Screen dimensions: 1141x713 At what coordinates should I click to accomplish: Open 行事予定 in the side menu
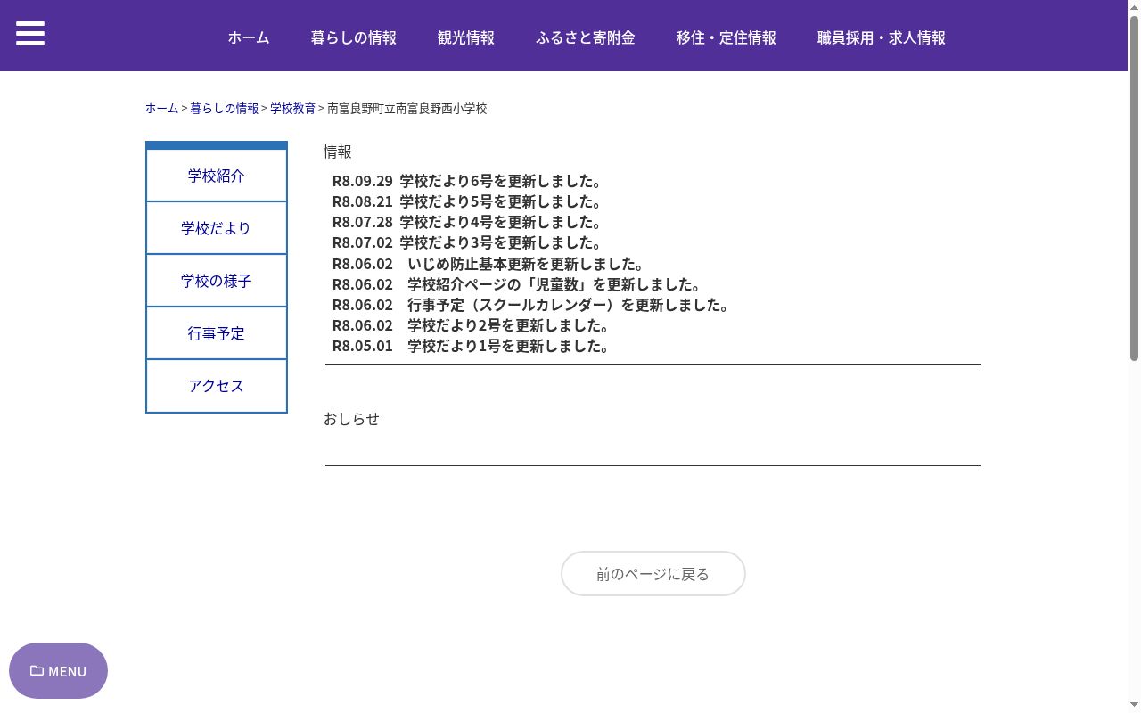pos(217,333)
